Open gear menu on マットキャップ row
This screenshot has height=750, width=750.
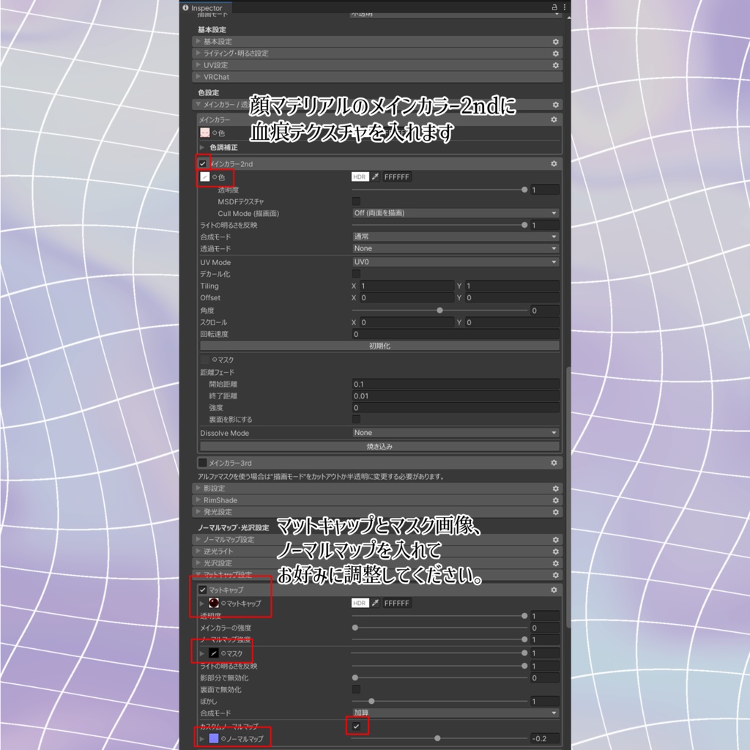click(554, 590)
